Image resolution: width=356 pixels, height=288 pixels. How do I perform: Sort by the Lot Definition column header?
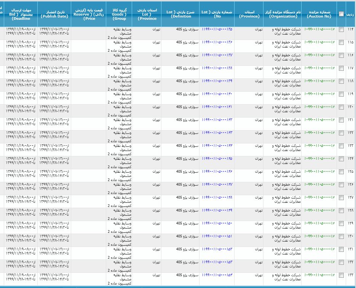click(x=180, y=14)
